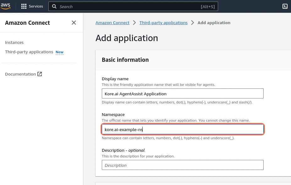Click 'Display name can contain letters' hint
The image size is (291, 185).
click(x=177, y=102)
